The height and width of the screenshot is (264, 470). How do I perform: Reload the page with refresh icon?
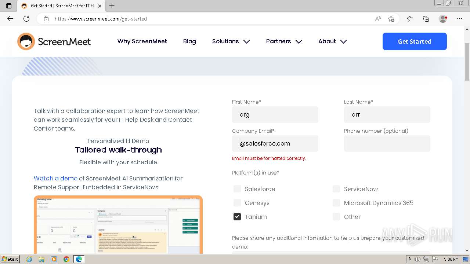click(26, 19)
